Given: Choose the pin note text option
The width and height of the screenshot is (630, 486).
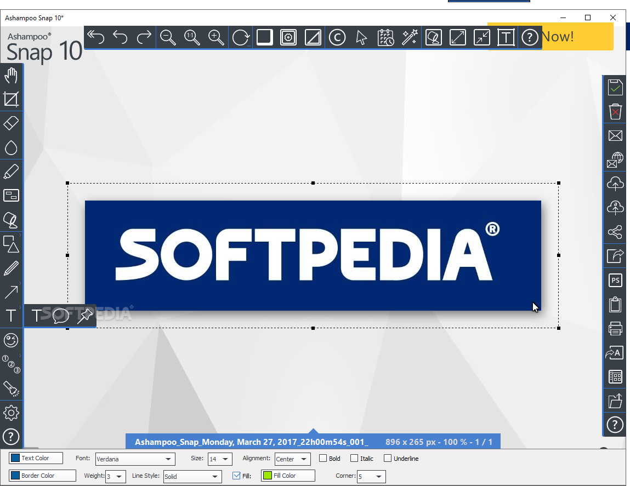Looking at the screenshot, I should (84, 316).
